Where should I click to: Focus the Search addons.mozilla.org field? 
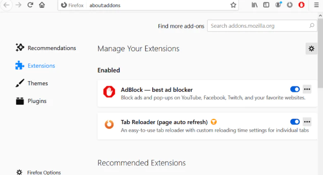[258, 26]
